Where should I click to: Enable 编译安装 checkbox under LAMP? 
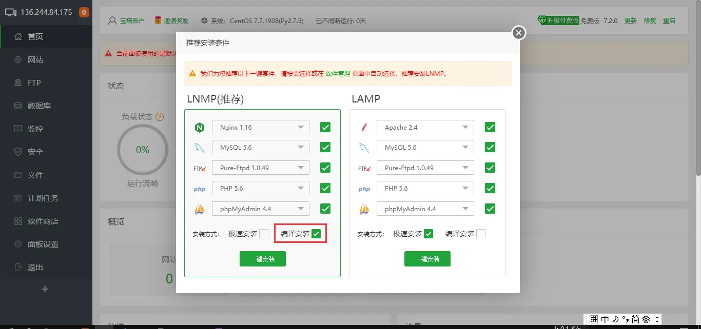[481, 234]
